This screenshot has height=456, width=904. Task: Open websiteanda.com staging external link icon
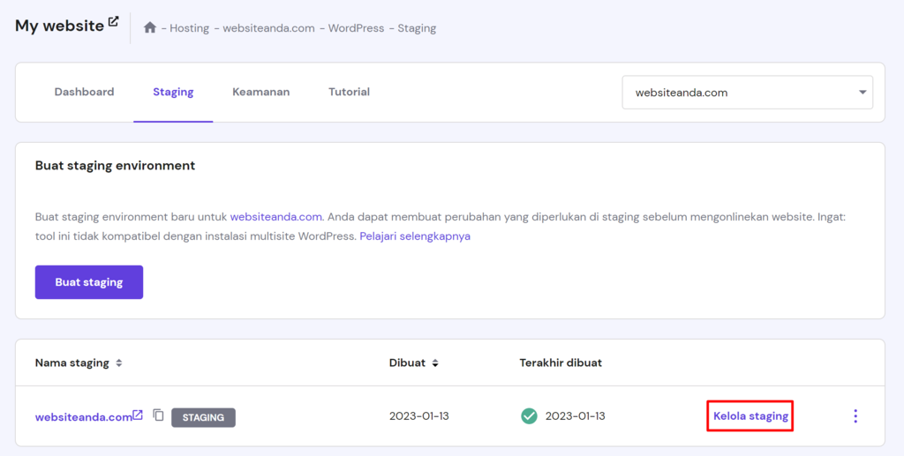click(138, 415)
